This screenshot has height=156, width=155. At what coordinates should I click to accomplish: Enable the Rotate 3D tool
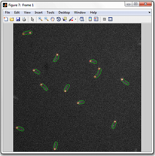click(59, 19)
